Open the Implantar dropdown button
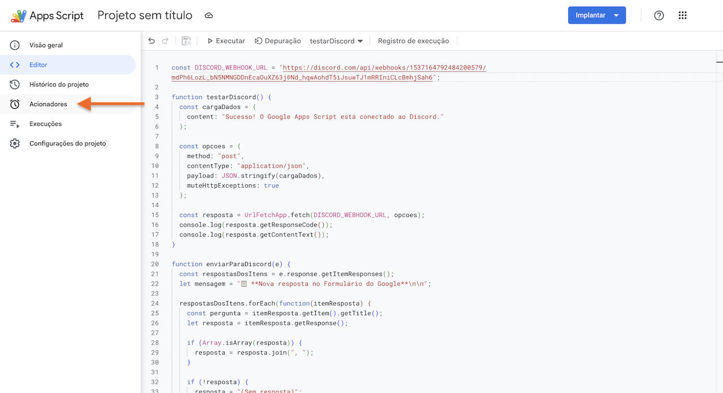This screenshot has width=723, height=393. [597, 15]
